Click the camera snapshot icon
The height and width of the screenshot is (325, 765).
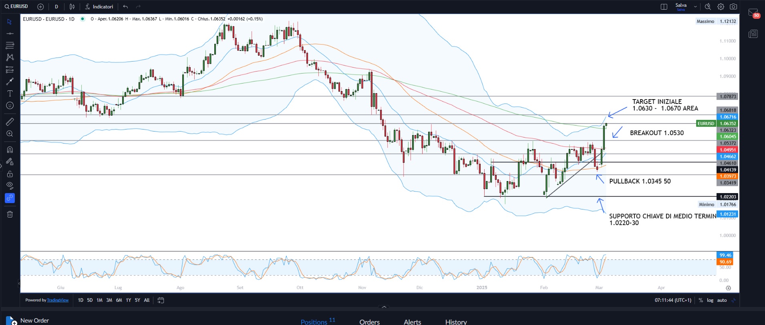point(733,7)
